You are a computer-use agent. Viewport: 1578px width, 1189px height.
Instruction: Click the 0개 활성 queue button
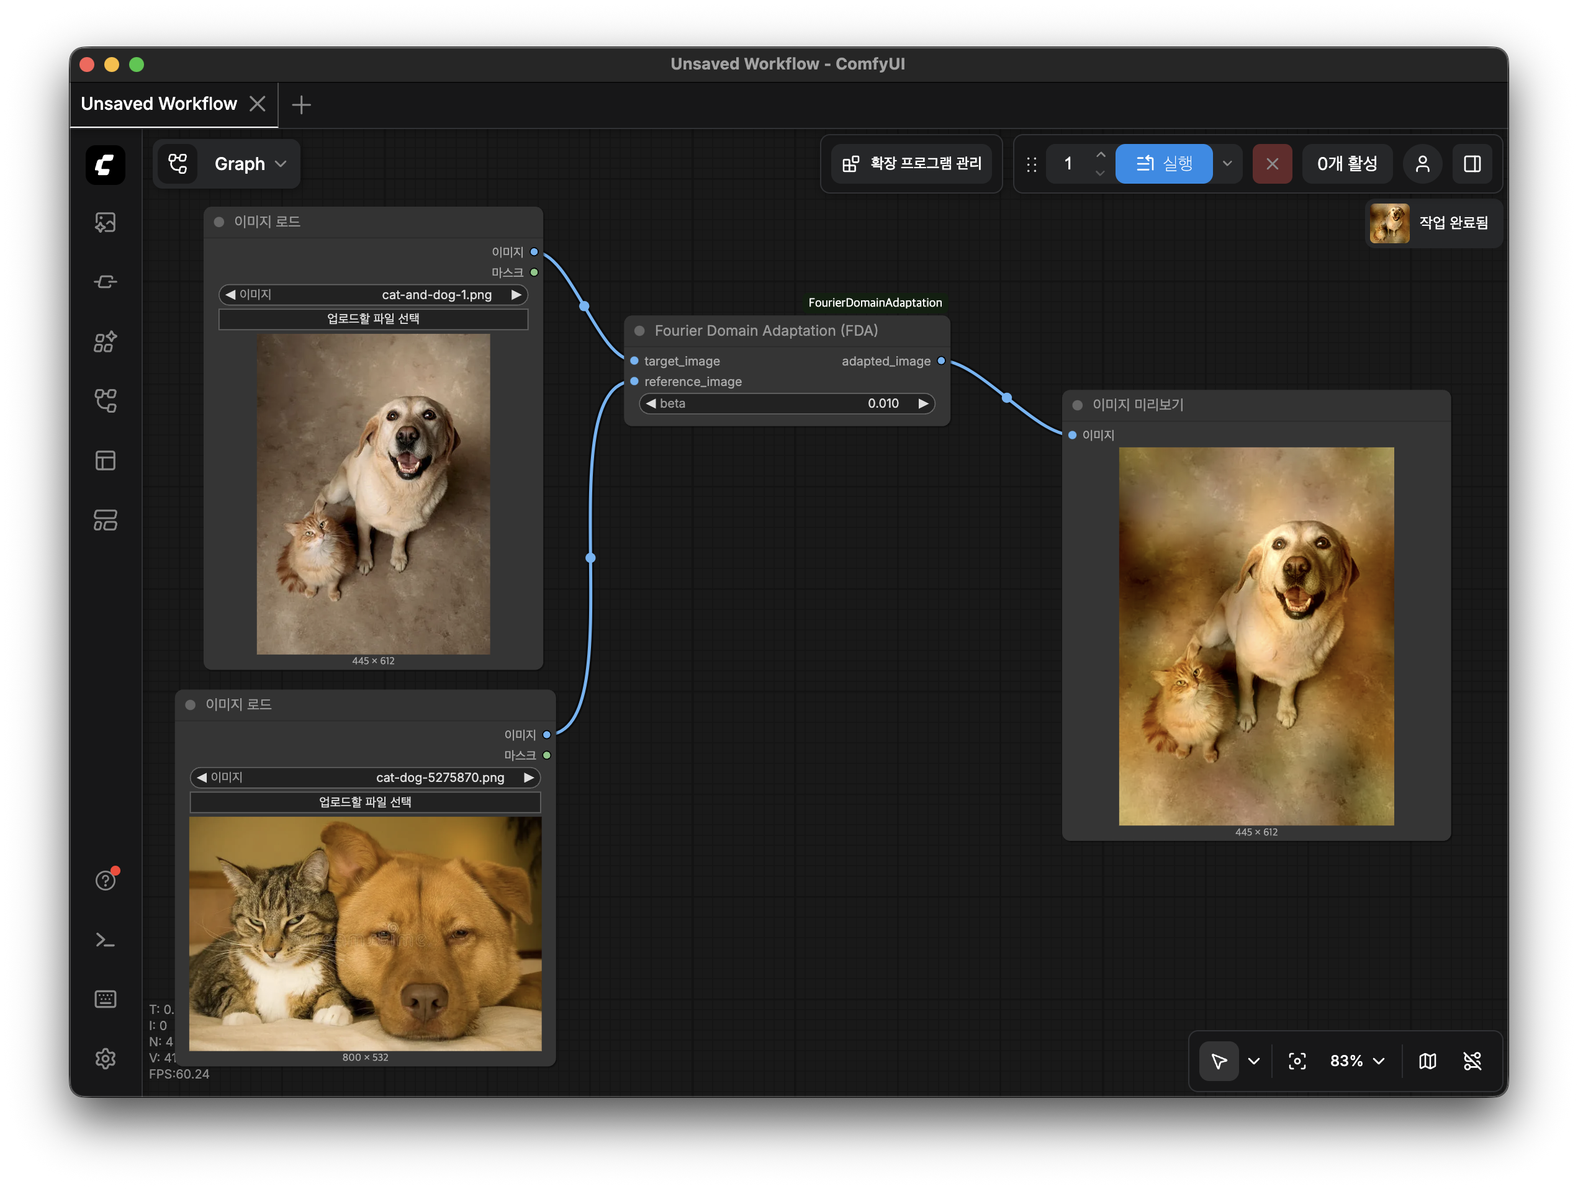click(1347, 164)
